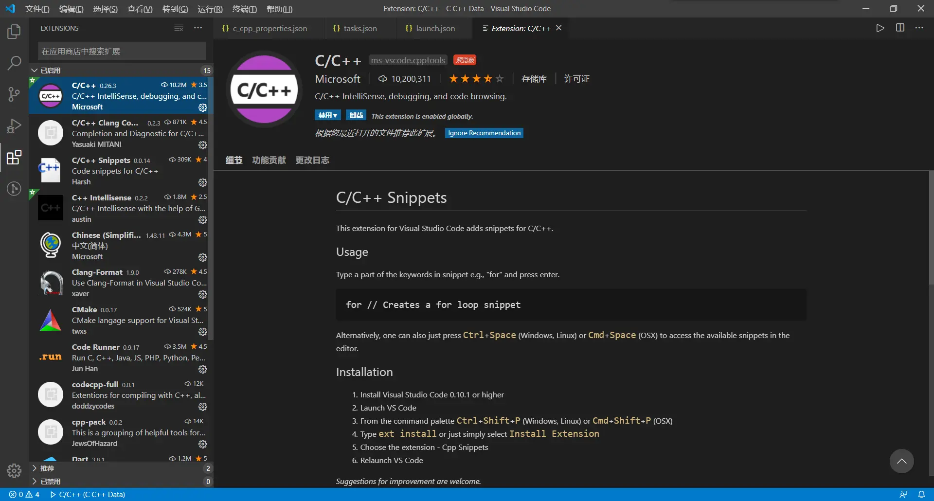The height and width of the screenshot is (501, 934).
Task: Open the Manage gear in activity bar
Action: pyautogui.click(x=14, y=470)
